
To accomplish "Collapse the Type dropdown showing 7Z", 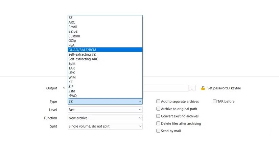I will (x=105, y=101).
